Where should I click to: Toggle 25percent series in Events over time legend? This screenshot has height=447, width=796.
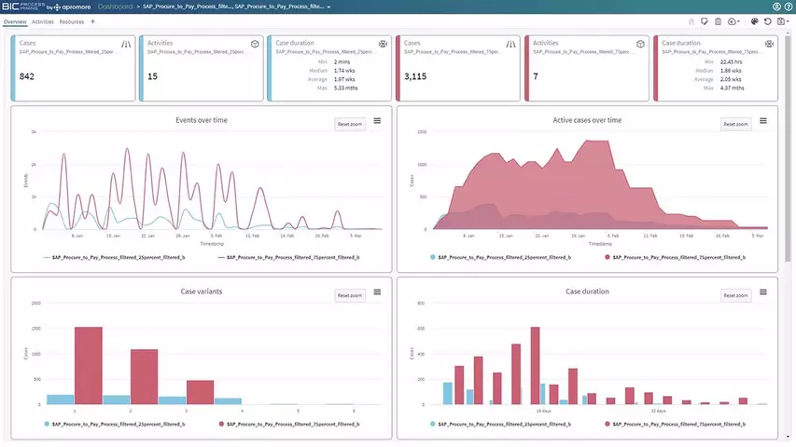114,257
